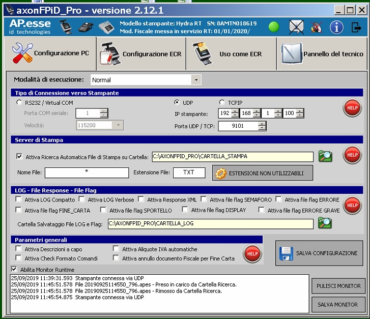370x319 pixels.
Task: Check Attiva Check Formato Comandi
Action: click(18, 258)
